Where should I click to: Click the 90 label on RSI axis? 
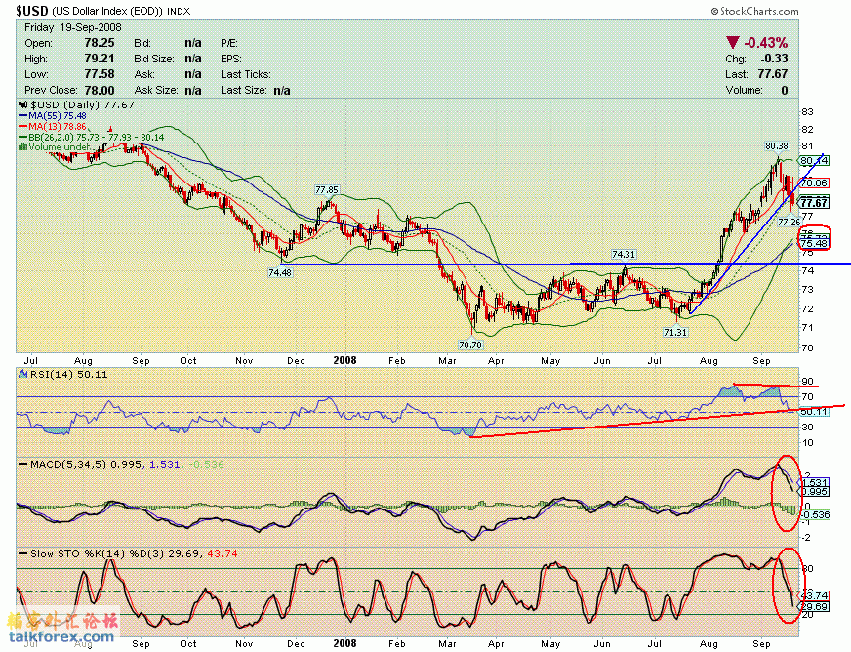tap(808, 381)
